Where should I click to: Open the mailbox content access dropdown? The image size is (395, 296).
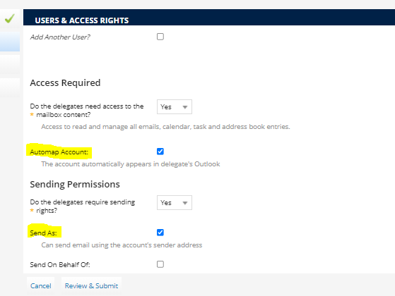point(175,107)
